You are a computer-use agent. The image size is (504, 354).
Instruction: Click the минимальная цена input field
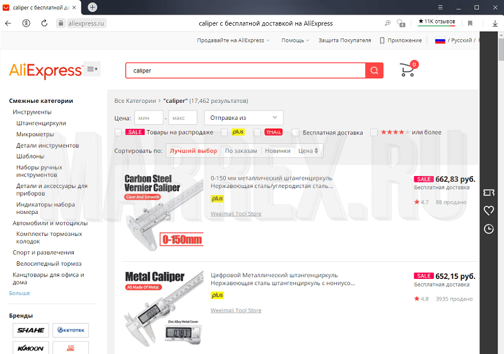click(149, 117)
